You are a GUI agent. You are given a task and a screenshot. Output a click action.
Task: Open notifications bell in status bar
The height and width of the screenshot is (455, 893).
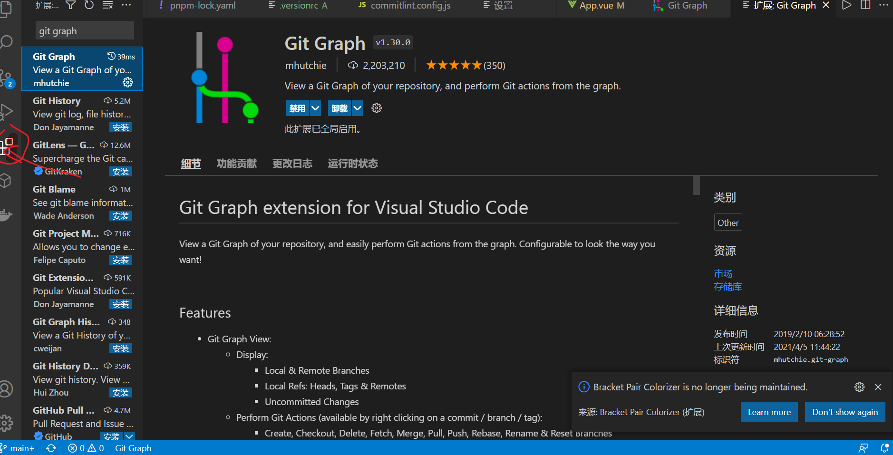[x=884, y=448]
